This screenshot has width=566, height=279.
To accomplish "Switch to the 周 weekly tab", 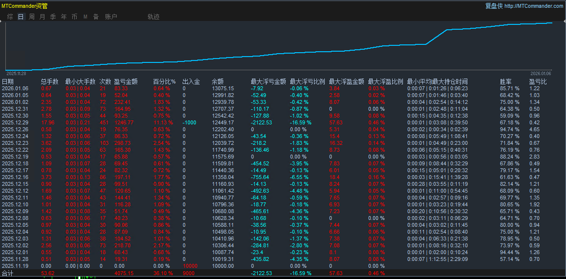I will 32,17.
